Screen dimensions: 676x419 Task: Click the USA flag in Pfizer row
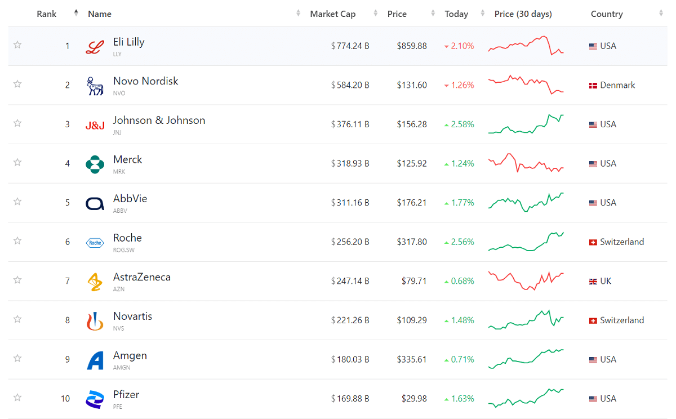pyautogui.click(x=593, y=399)
